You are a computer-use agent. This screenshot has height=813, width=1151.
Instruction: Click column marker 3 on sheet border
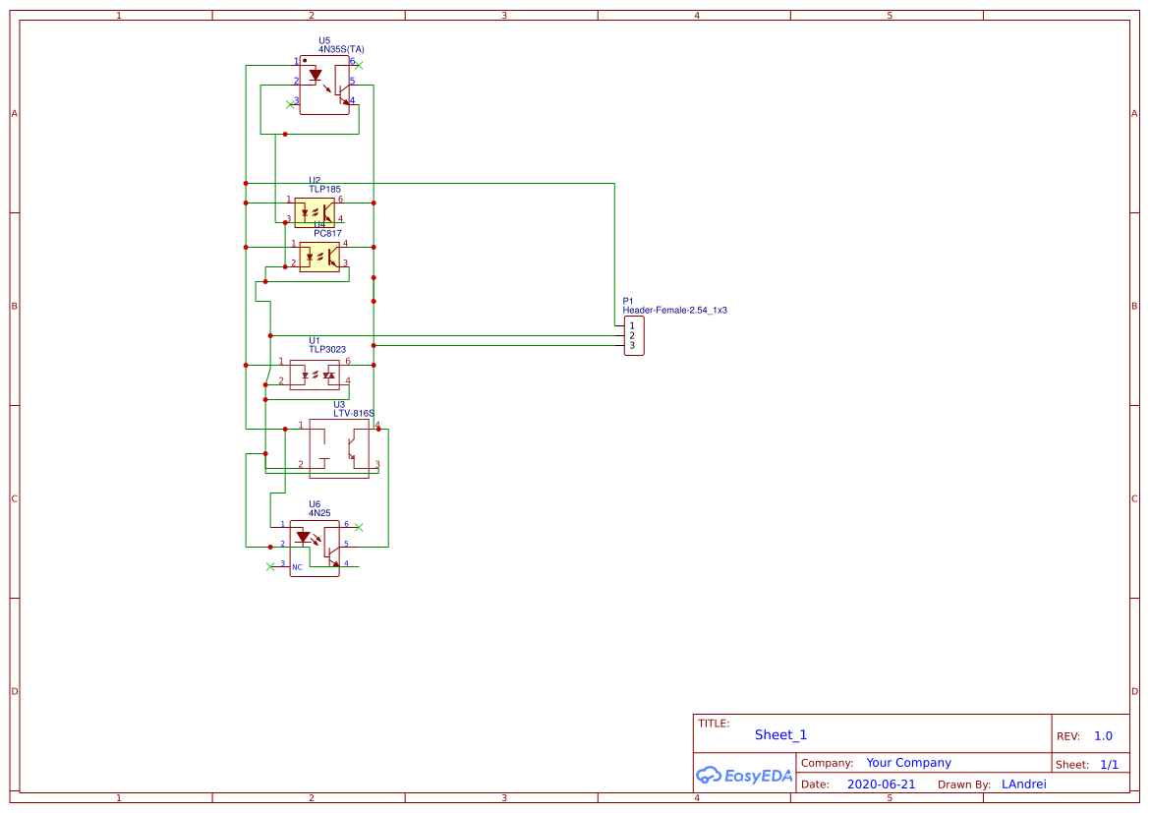(503, 15)
